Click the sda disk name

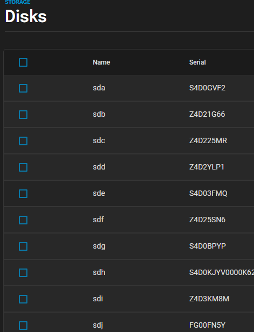pos(99,88)
